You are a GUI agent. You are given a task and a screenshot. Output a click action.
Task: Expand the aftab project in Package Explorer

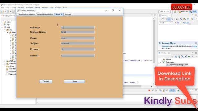point(2,22)
